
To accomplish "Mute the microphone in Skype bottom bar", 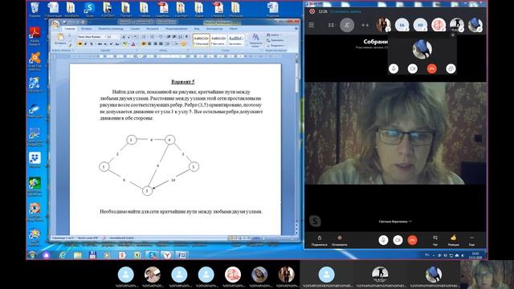I will point(383,240).
